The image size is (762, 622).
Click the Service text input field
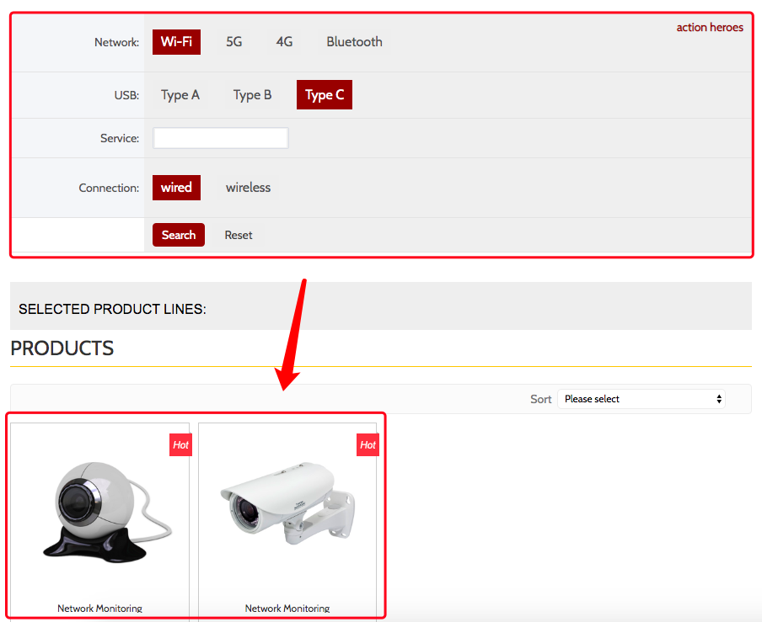point(221,138)
